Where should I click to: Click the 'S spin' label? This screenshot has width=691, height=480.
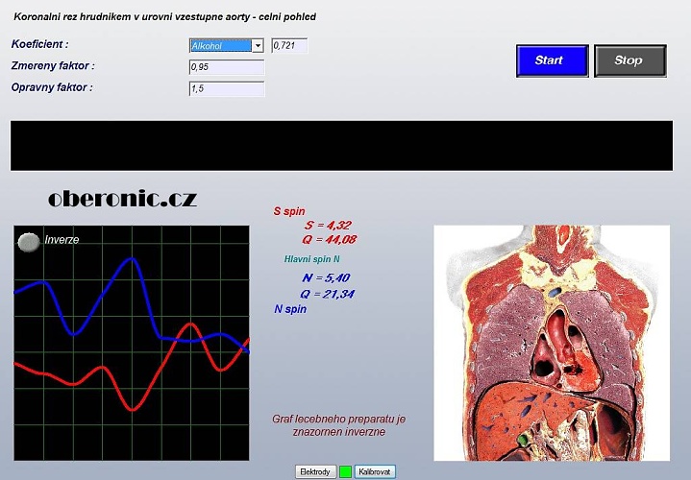289,211
